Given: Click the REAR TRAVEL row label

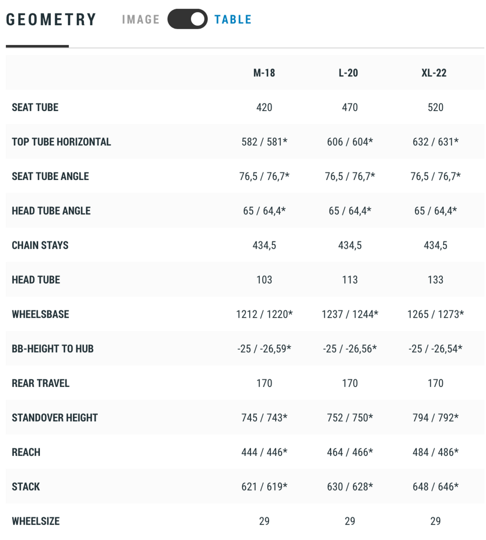Looking at the screenshot, I should coord(40,383).
